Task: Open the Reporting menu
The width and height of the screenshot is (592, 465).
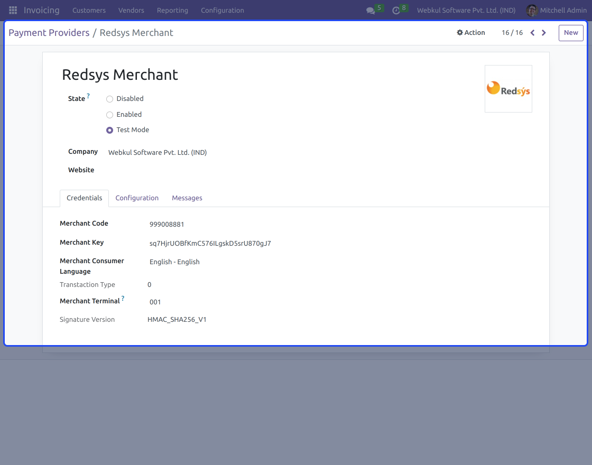Action: coord(172,10)
